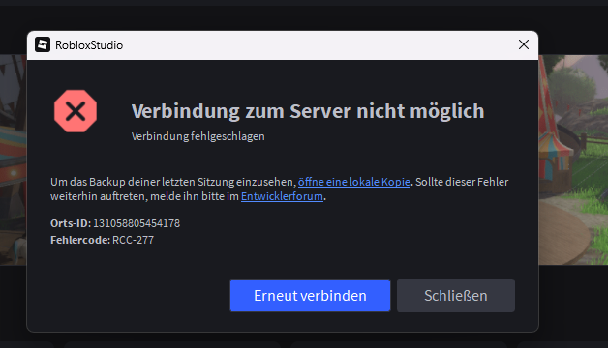Select the Fehlercode value RCC-277
608x348 pixels.
click(x=133, y=240)
